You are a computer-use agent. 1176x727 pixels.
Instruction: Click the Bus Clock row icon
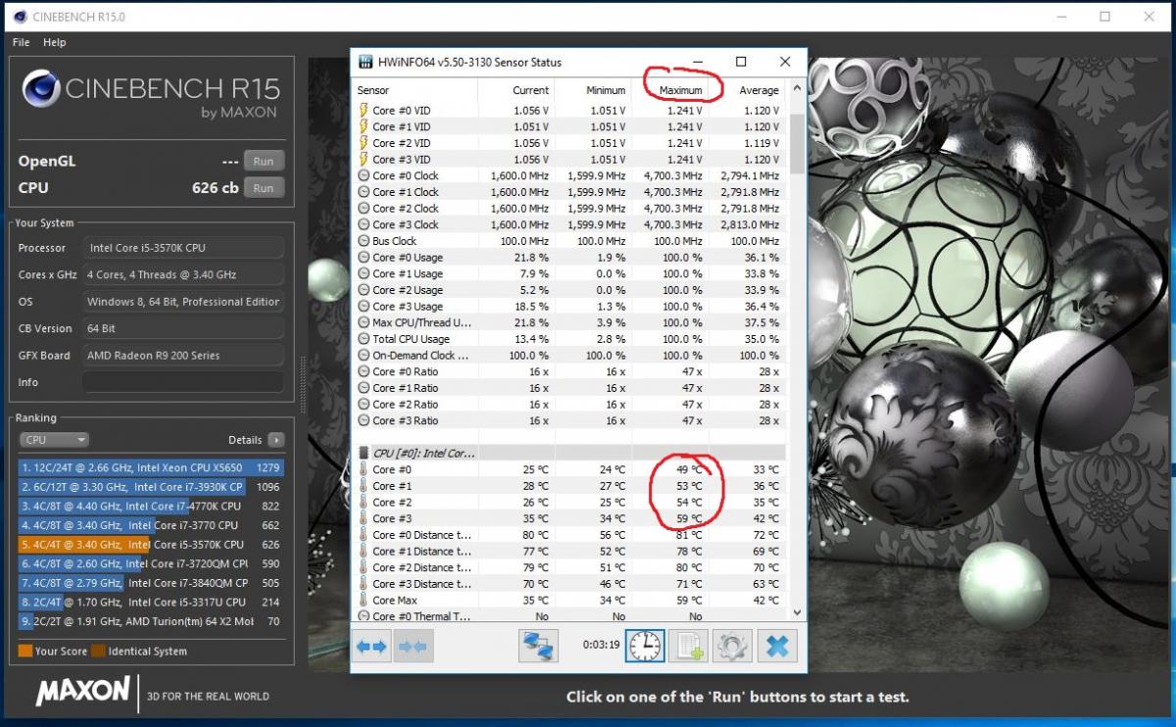pos(364,241)
